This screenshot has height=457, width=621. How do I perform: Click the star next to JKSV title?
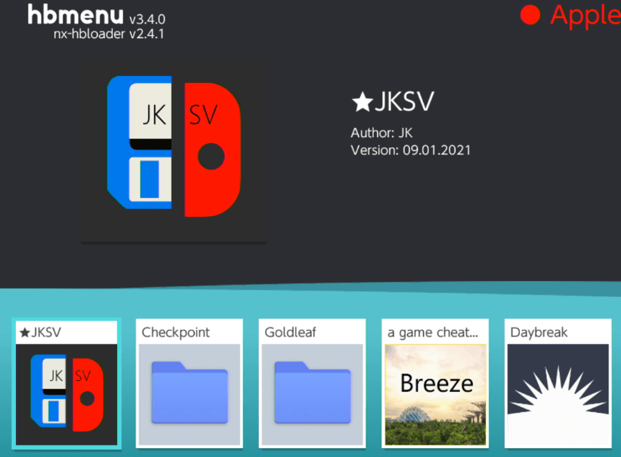[362, 102]
